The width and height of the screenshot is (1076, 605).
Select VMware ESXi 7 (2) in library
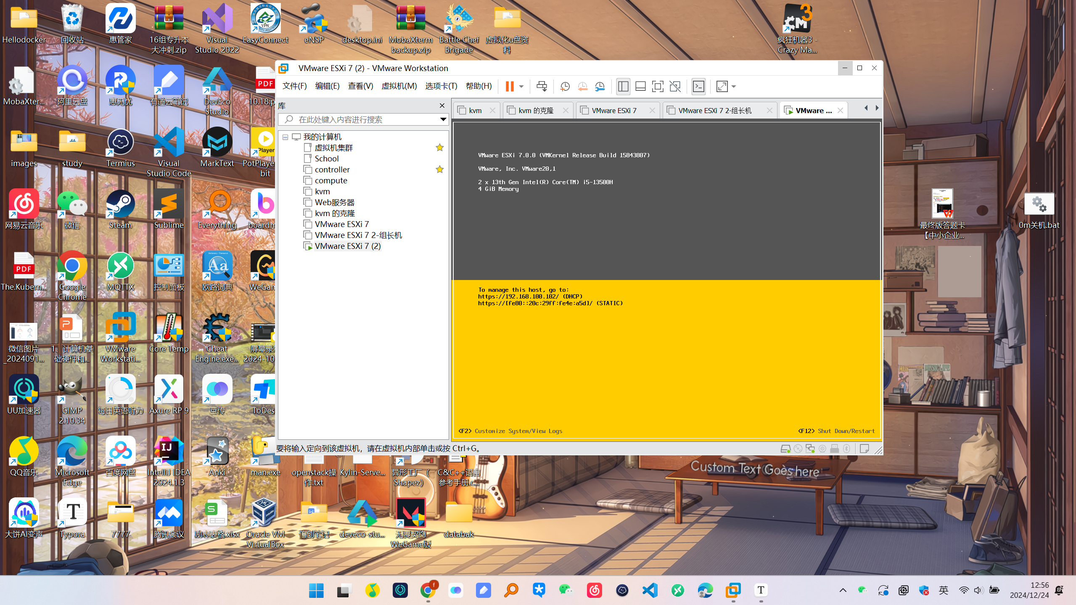pos(347,246)
